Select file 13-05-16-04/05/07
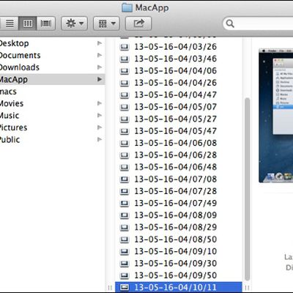This screenshot has width=293, height=293. point(179,107)
